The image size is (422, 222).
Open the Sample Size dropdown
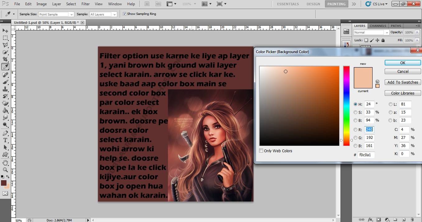click(56, 14)
